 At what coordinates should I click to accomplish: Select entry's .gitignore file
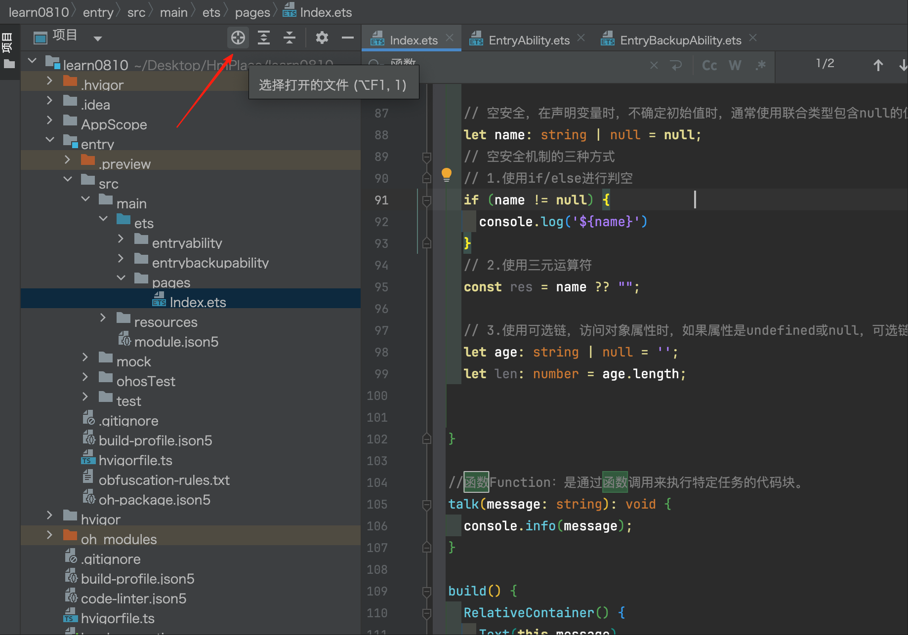191,417
